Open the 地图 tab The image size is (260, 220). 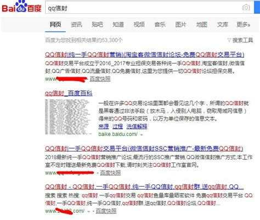pos(202,25)
